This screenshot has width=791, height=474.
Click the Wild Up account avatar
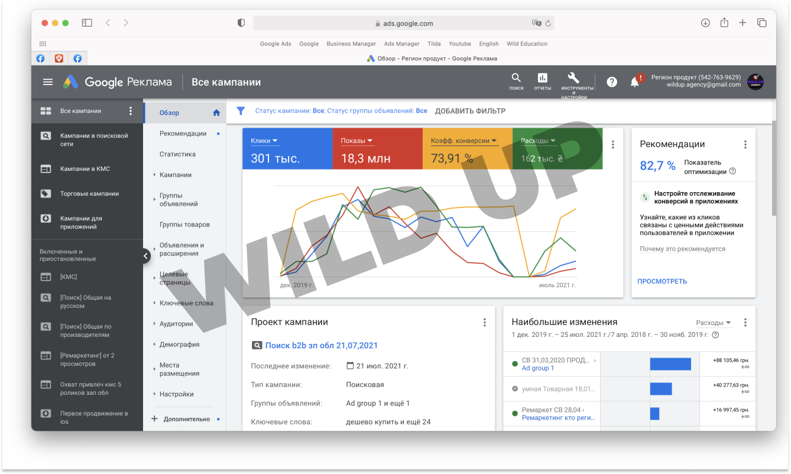[756, 82]
